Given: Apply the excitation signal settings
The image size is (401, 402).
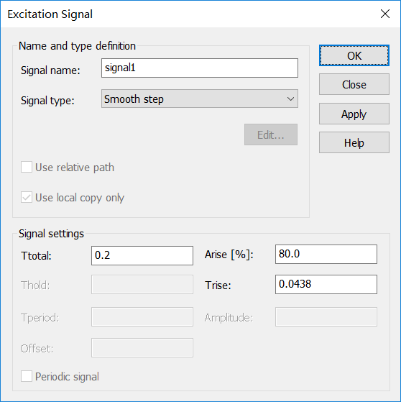Looking at the screenshot, I should pos(354,114).
